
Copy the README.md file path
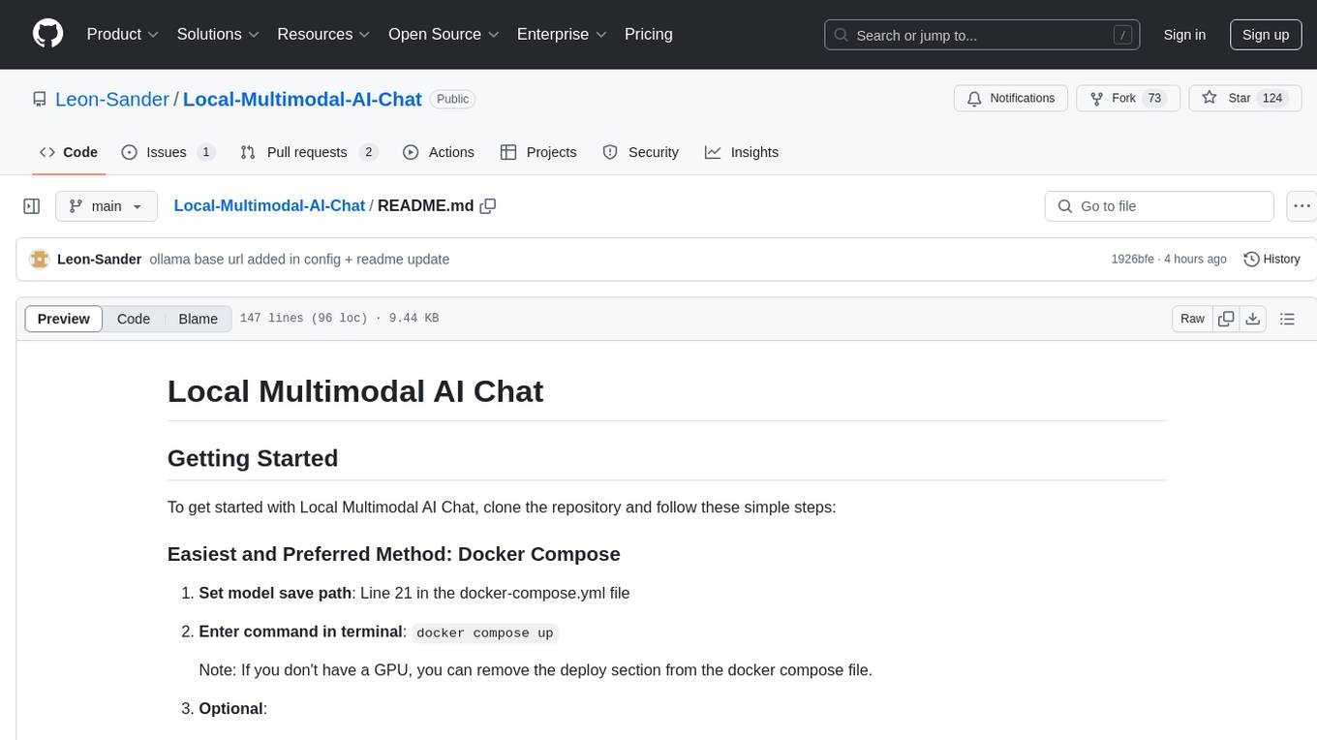click(x=488, y=205)
